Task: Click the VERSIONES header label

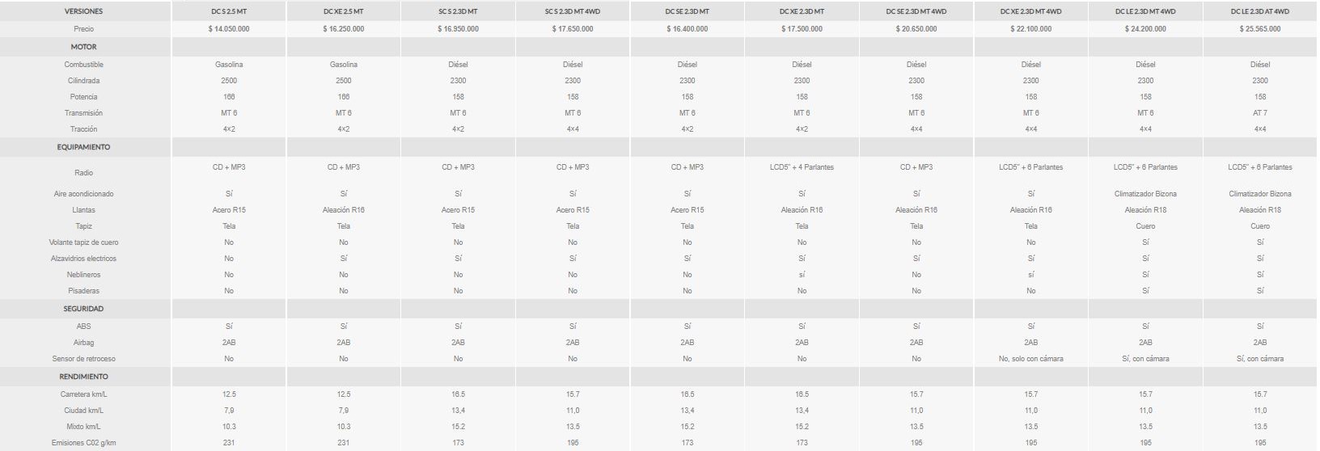Action: pos(84,11)
